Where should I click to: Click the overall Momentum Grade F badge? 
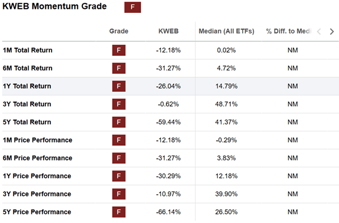tap(133, 7)
